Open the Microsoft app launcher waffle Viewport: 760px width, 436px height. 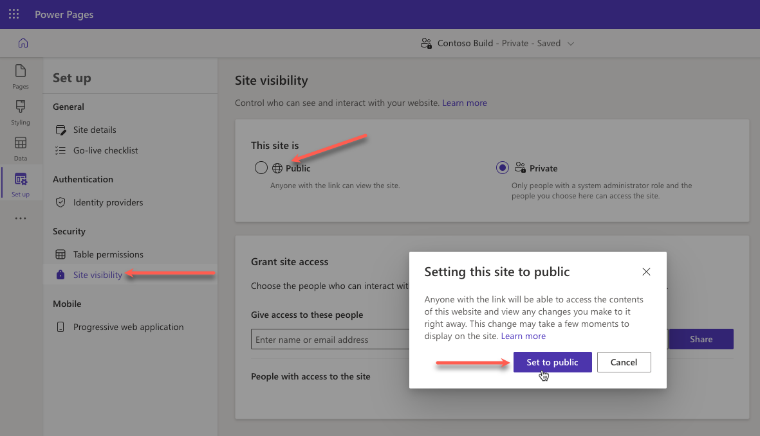pos(14,14)
